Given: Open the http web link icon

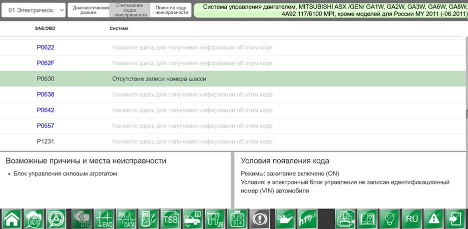Looking at the screenshot, I should [x=308, y=219].
